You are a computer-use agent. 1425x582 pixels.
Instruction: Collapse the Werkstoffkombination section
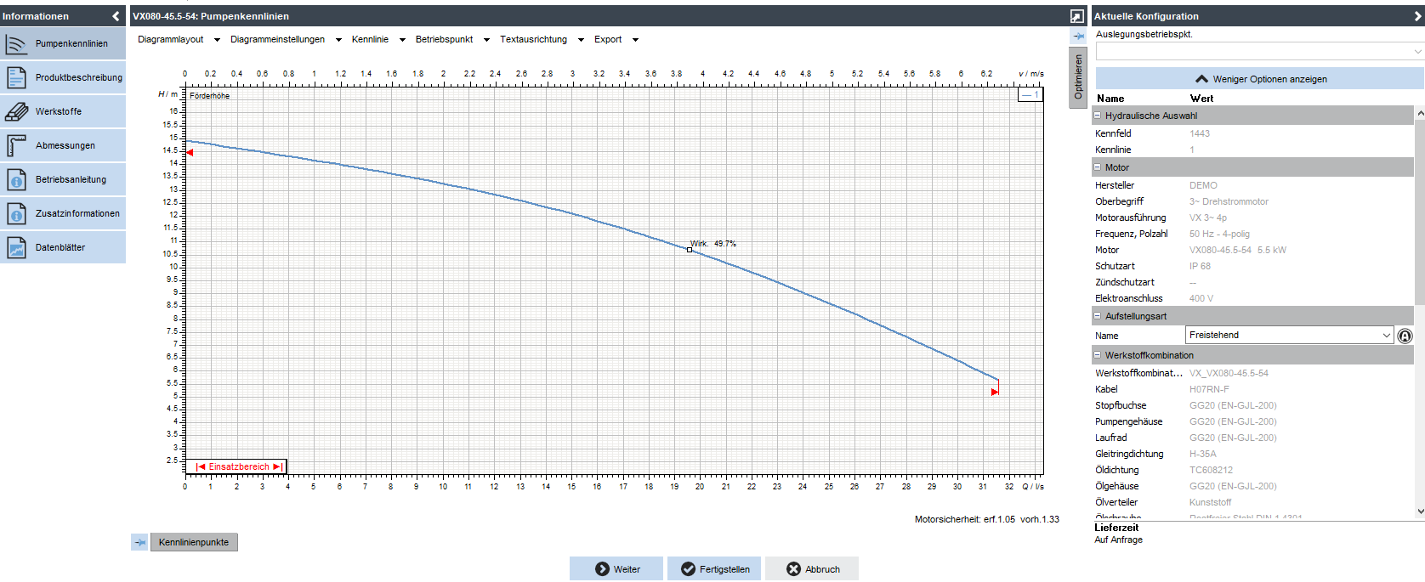[x=1098, y=355]
